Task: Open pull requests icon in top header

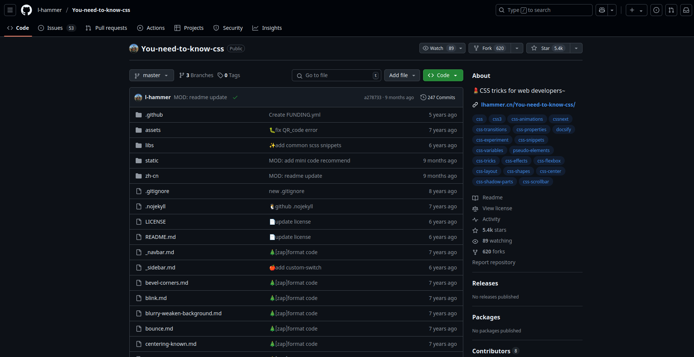Action: (x=671, y=10)
